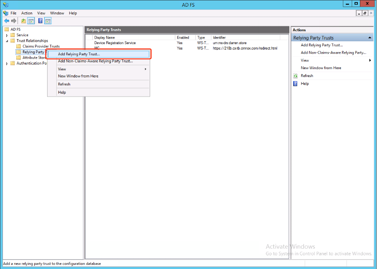The width and height of the screenshot is (377, 269).
Task: Restore down the inner MMC child window
Action: (365, 13)
